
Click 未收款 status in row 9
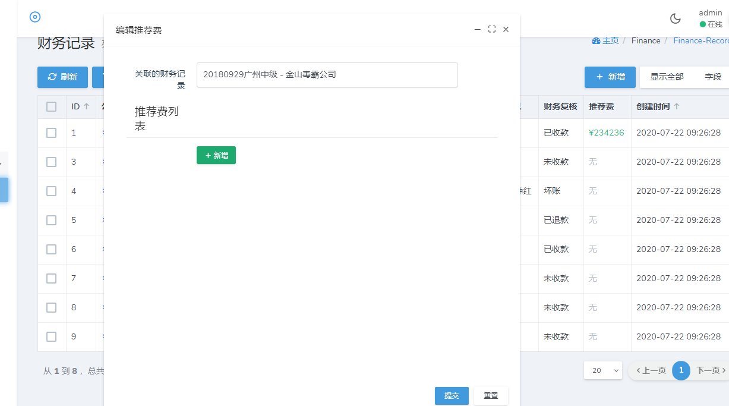point(556,337)
